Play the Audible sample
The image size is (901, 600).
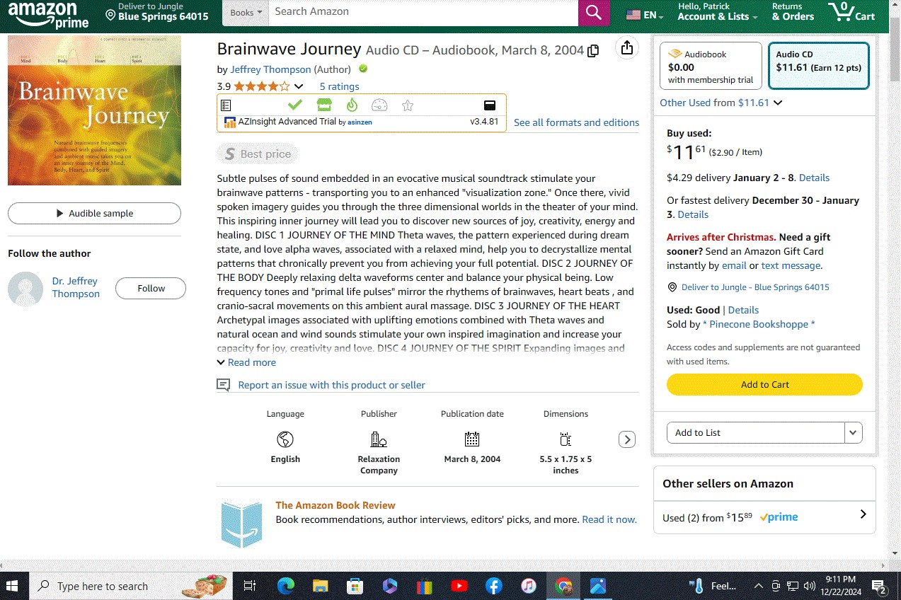click(x=94, y=213)
